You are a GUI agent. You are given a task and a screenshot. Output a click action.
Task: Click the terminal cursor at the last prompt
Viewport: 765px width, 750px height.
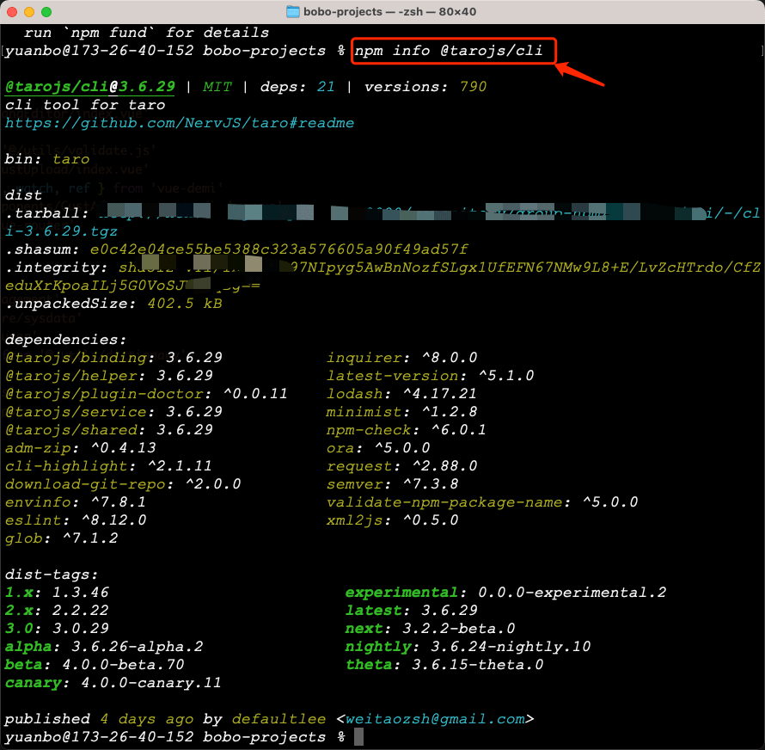click(x=359, y=737)
